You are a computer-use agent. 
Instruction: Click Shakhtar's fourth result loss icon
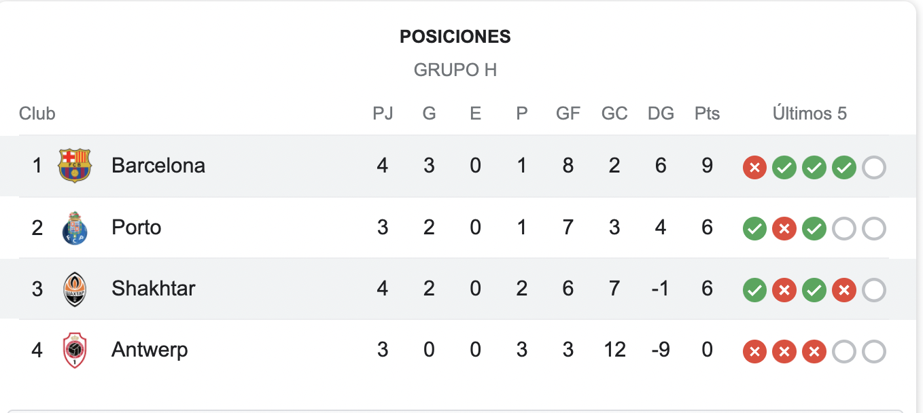[844, 291]
